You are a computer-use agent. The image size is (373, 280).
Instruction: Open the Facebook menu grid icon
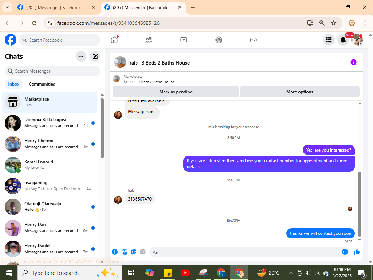(x=329, y=40)
